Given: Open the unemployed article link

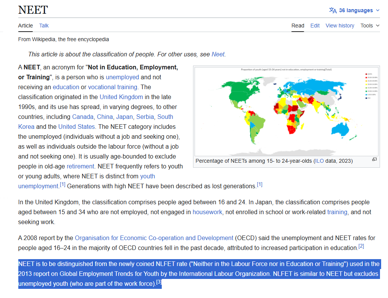Looking at the screenshot, I should pyautogui.click(x=122, y=77).
